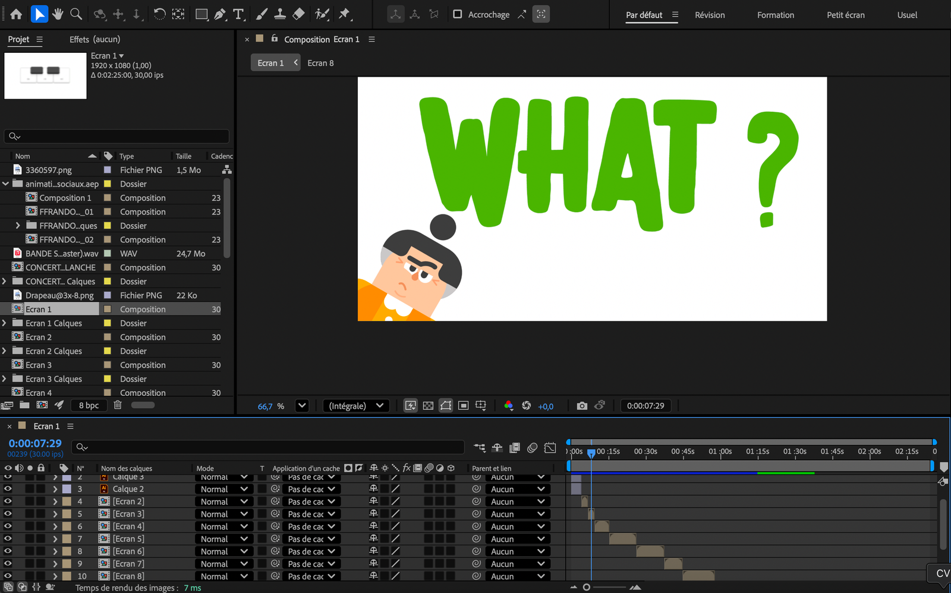The width and height of the screenshot is (951, 593).
Task: Open the (Intégrale) resolution dropdown
Action: (356, 406)
